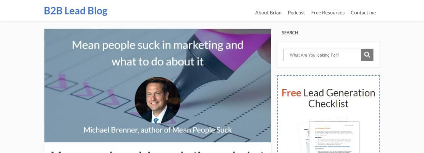The height and width of the screenshot is (153, 424).
Task: Click the 'Michael Brenner, author' caption text
Action: (157, 130)
